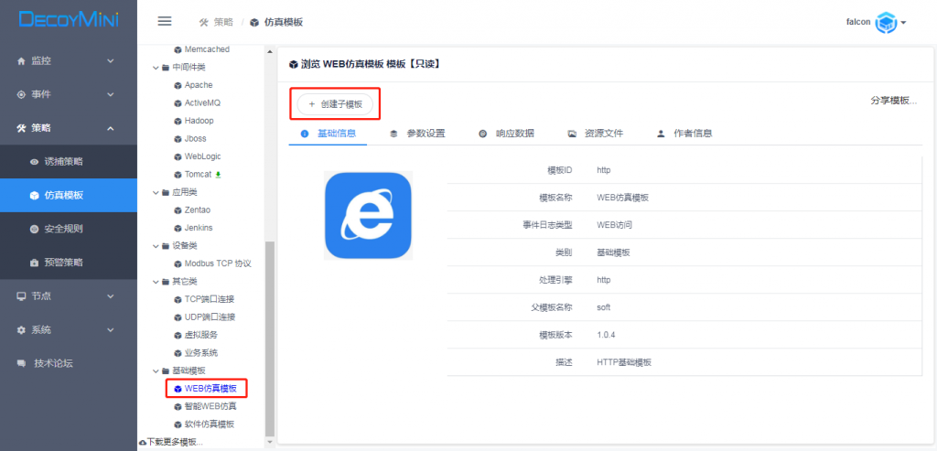Click the 预警策略 sidebar icon
This screenshot has width=937, height=451.
click(34, 263)
